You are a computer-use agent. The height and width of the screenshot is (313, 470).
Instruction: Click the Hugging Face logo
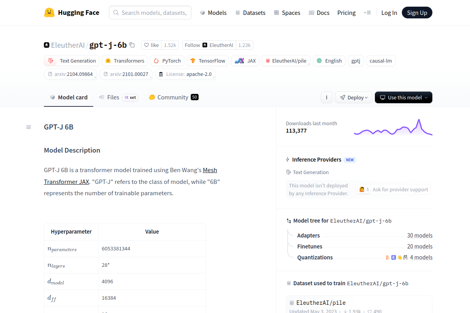[49, 13]
